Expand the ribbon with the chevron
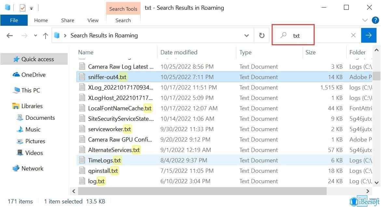Image resolution: width=381 pixels, height=207 pixels. tap(365, 20)
